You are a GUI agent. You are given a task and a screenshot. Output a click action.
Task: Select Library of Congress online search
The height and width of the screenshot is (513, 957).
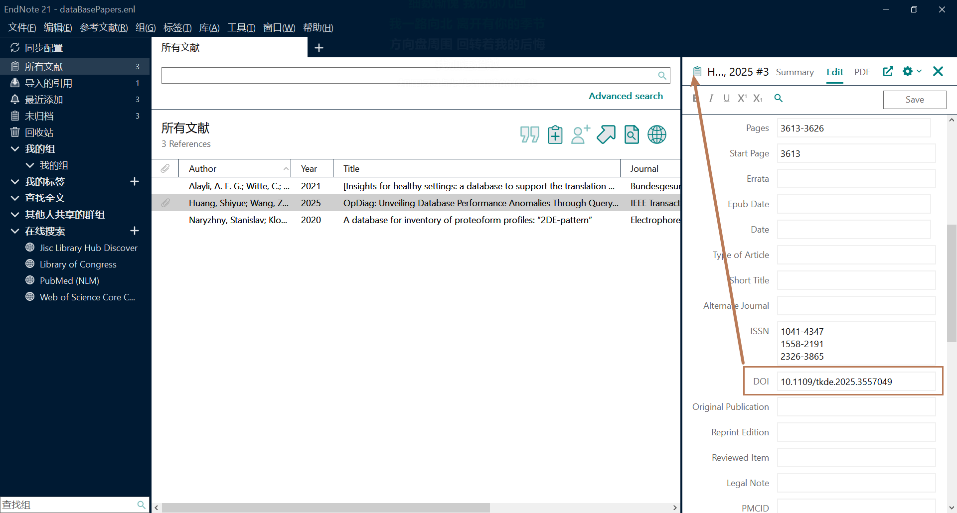pos(78,264)
